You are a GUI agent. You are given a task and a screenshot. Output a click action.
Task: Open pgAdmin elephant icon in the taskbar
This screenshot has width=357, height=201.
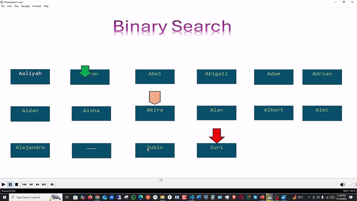206,197
